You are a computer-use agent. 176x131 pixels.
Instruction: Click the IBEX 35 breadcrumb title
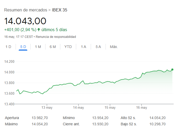click(60, 10)
